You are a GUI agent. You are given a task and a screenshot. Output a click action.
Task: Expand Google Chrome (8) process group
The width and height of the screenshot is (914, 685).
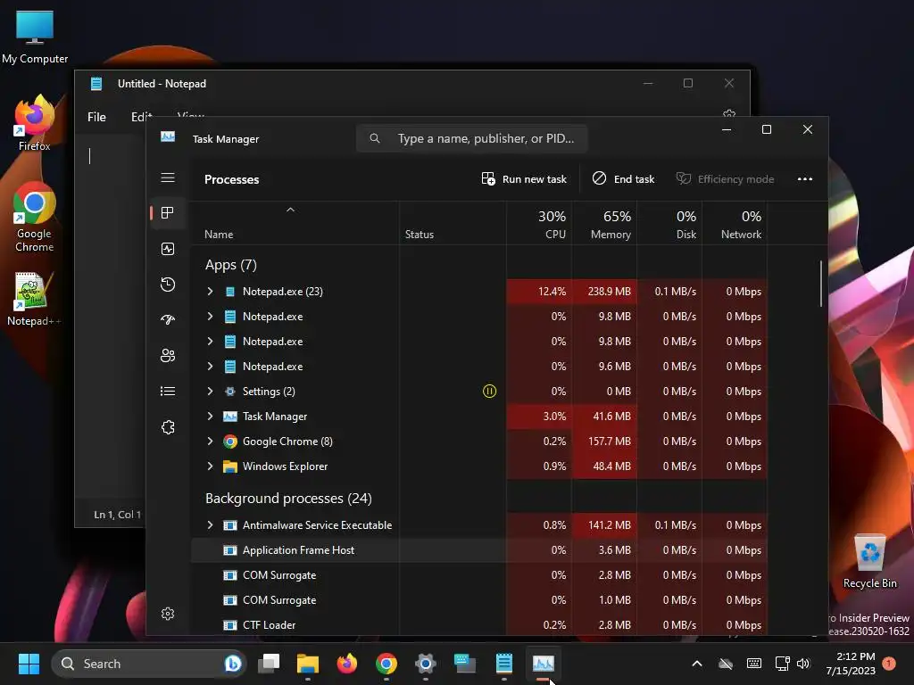pos(211,442)
